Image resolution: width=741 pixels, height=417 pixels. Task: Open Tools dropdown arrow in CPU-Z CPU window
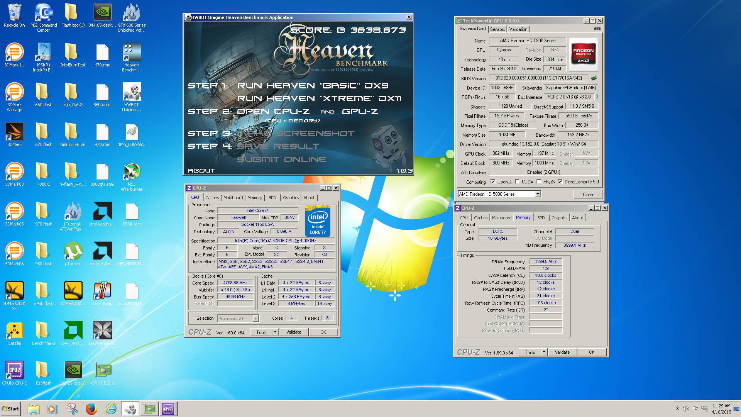point(275,332)
